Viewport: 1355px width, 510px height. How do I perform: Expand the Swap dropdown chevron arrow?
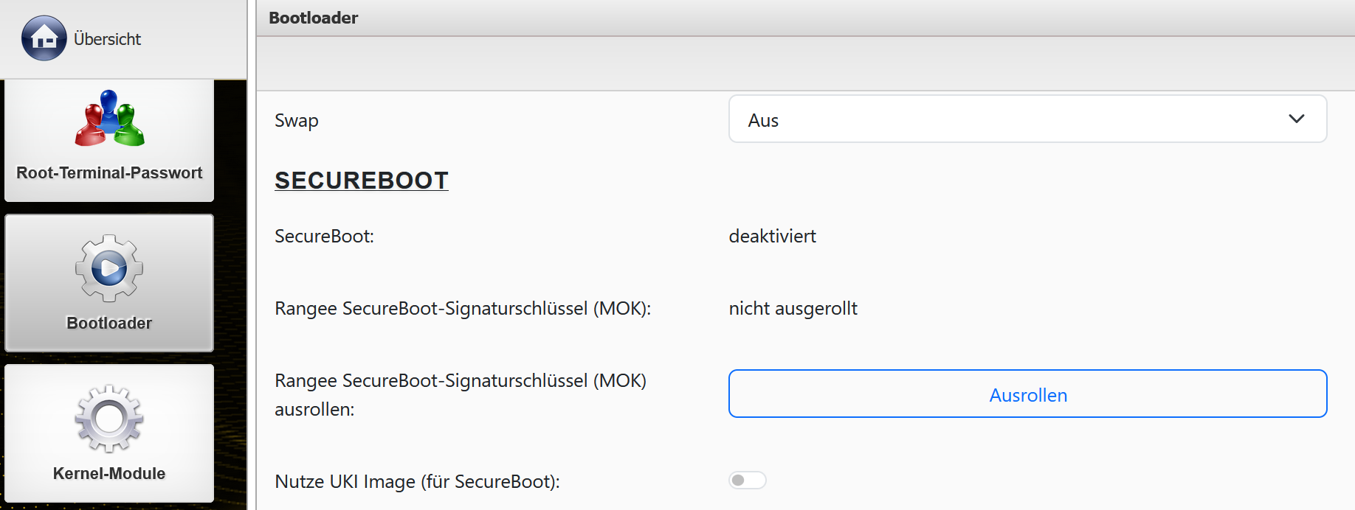1296,119
